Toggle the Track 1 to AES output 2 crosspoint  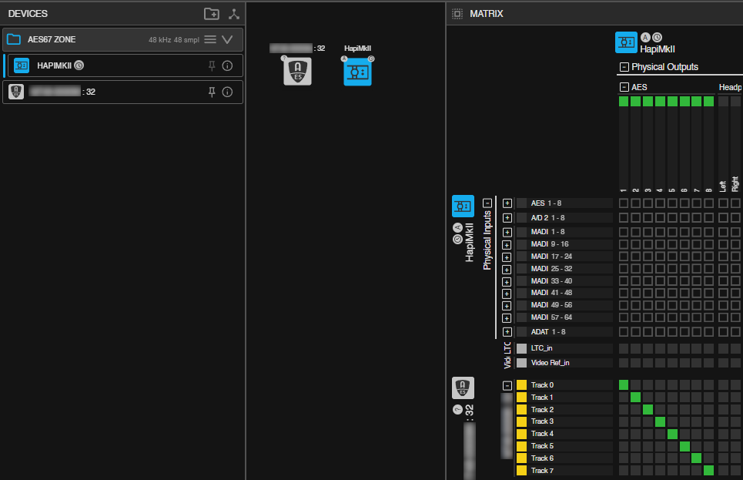coord(635,397)
